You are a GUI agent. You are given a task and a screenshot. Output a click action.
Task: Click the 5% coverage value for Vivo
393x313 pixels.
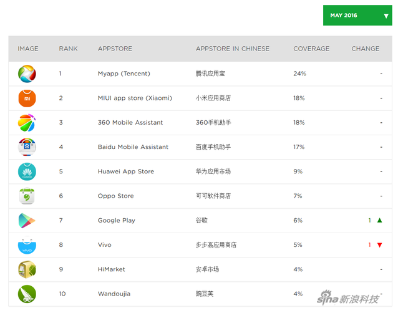point(298,245)
